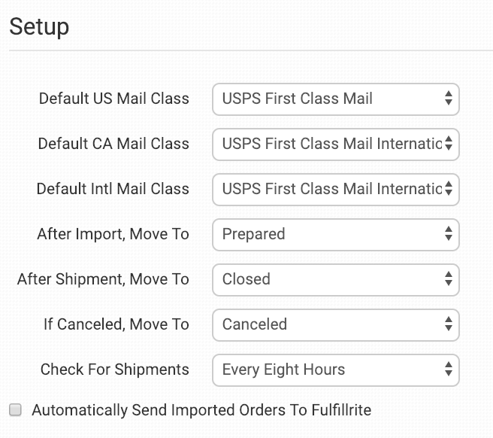493x438 pixels.
Task: Expand the Default Intl Mail Class selector
Action: 335,189
